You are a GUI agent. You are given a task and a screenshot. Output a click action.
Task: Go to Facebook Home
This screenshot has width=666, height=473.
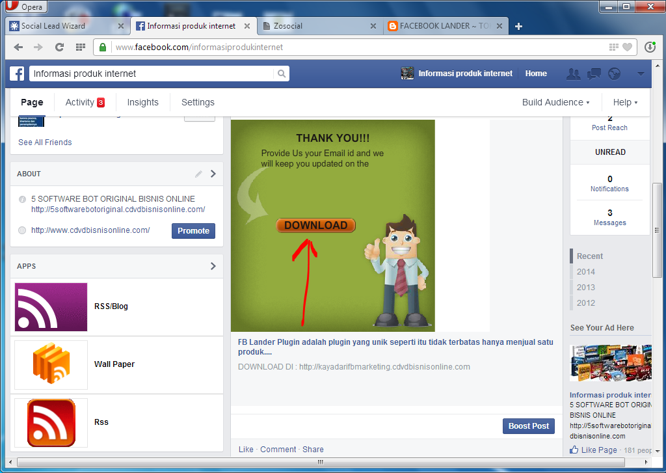536,73
